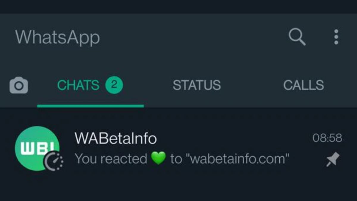Click the dark status bar strip at top
Screen dimensions: 357x201
178,7
